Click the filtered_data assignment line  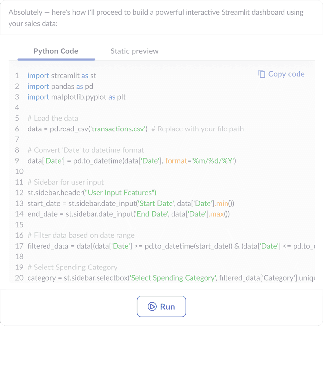[x=171, y=246]
